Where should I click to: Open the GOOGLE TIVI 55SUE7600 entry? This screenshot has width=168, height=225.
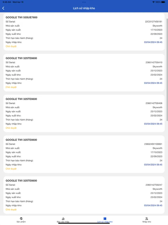84,32
